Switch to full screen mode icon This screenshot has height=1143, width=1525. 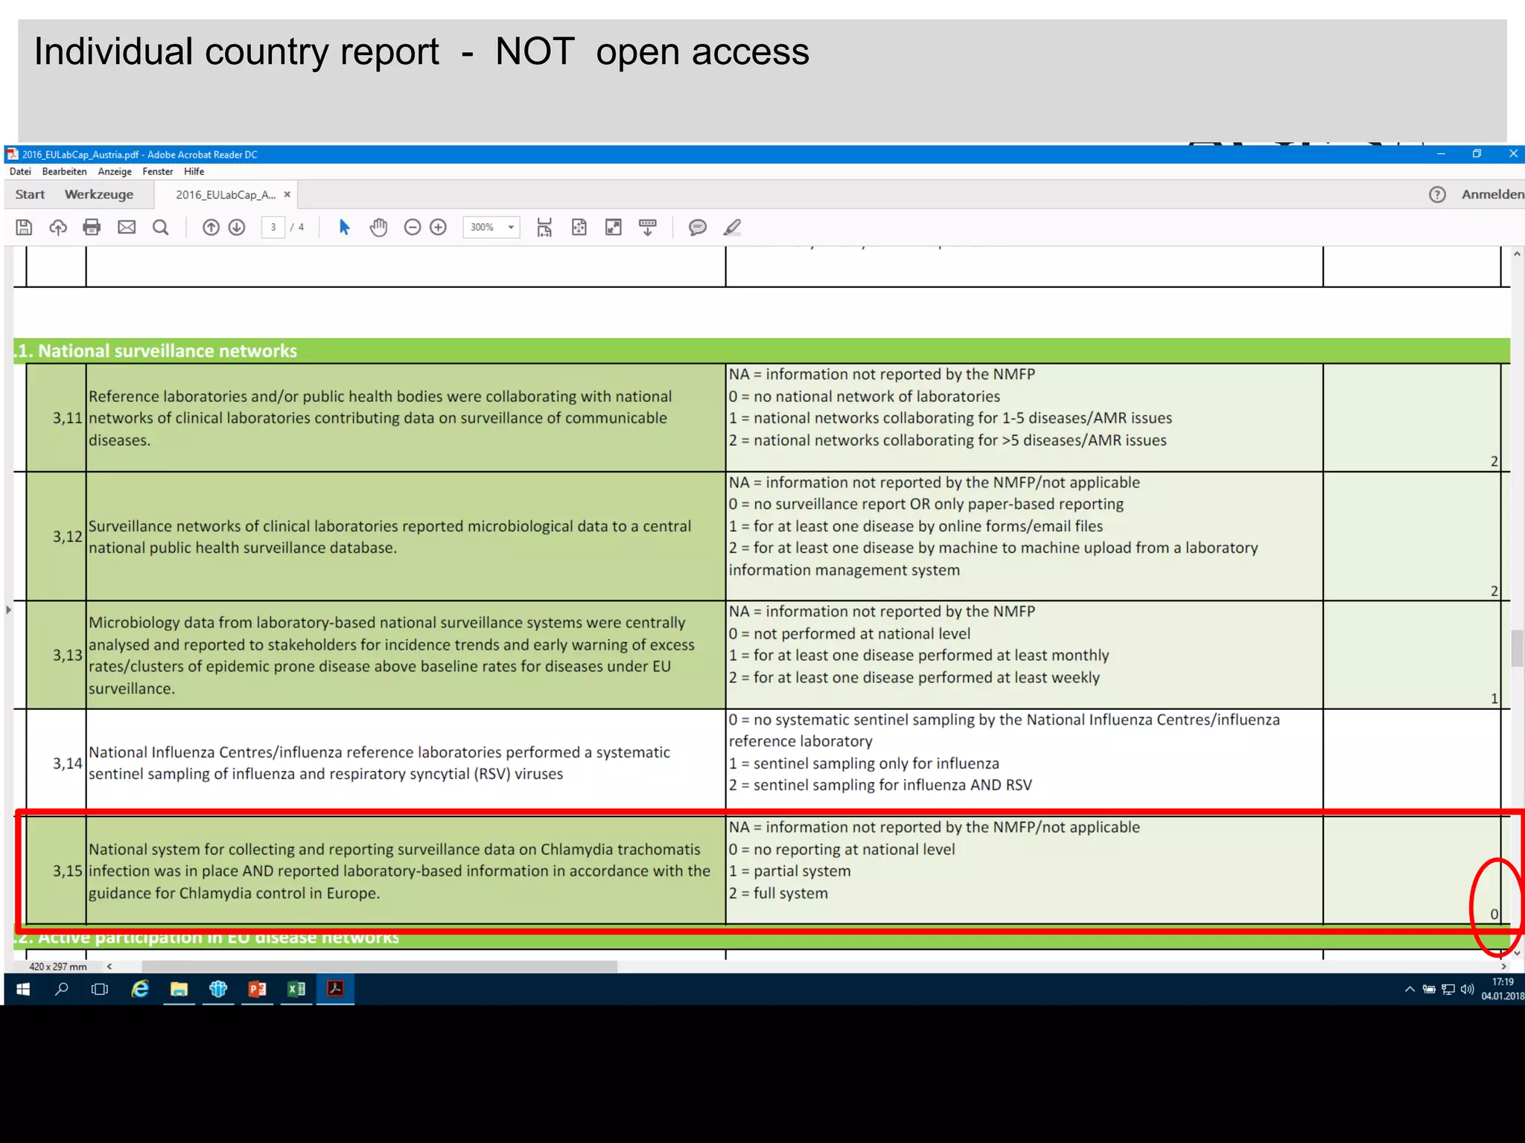point(614,227)
